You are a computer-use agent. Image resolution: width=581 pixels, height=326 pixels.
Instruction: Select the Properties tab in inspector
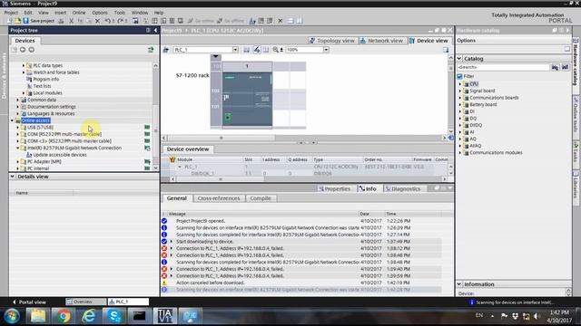[x=335, y=189]
